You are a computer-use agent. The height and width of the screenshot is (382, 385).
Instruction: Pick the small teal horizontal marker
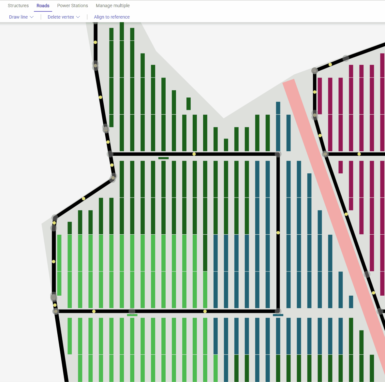coord(278,315)
